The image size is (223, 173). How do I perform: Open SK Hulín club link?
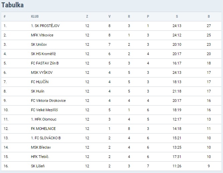(37, 91)
